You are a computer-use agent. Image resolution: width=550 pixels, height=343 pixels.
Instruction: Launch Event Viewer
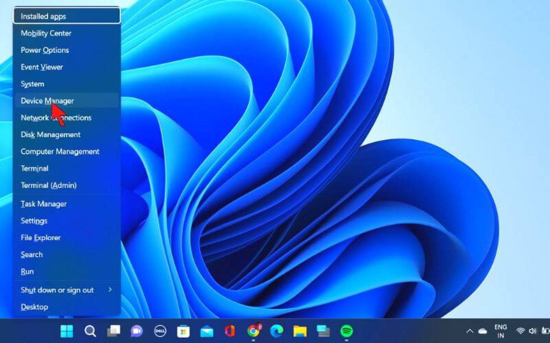[x=42, y=67]
